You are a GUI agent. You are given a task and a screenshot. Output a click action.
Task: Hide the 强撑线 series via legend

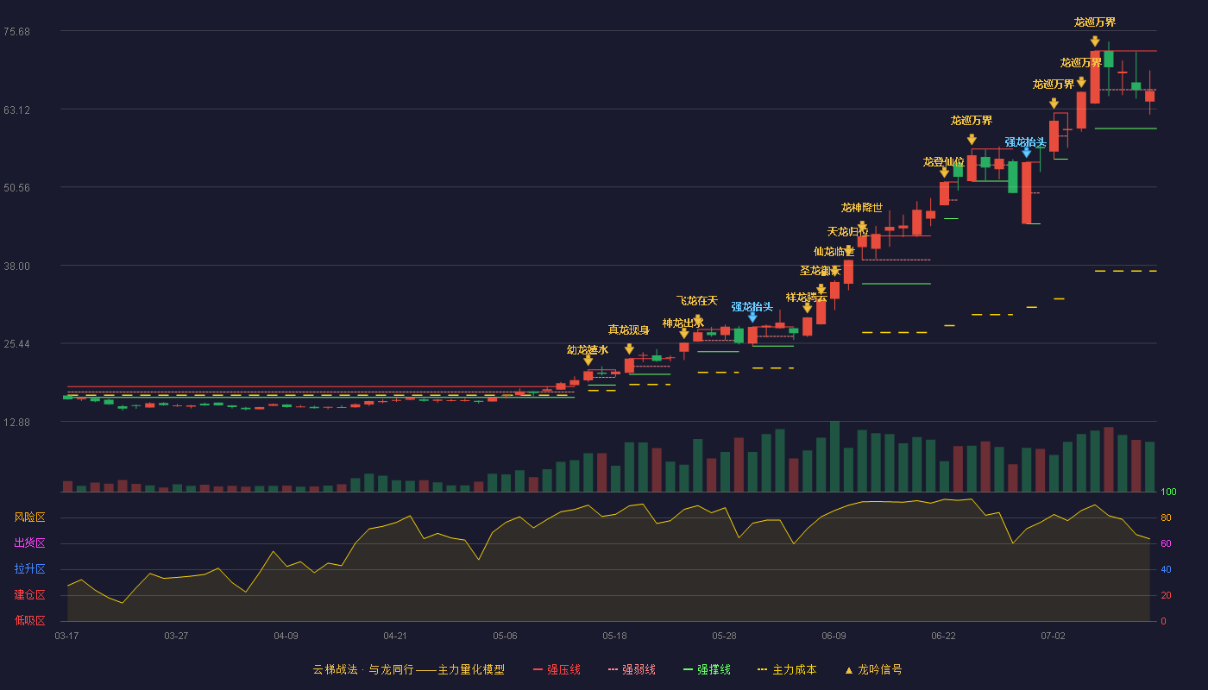[x=707, y=669]
